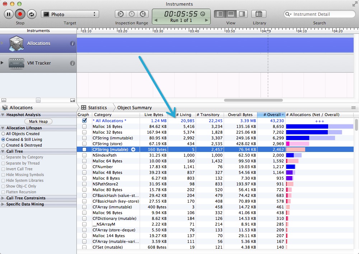359x254 pixels.
Task: Click the track size slider handle
Action: point(38,100)
